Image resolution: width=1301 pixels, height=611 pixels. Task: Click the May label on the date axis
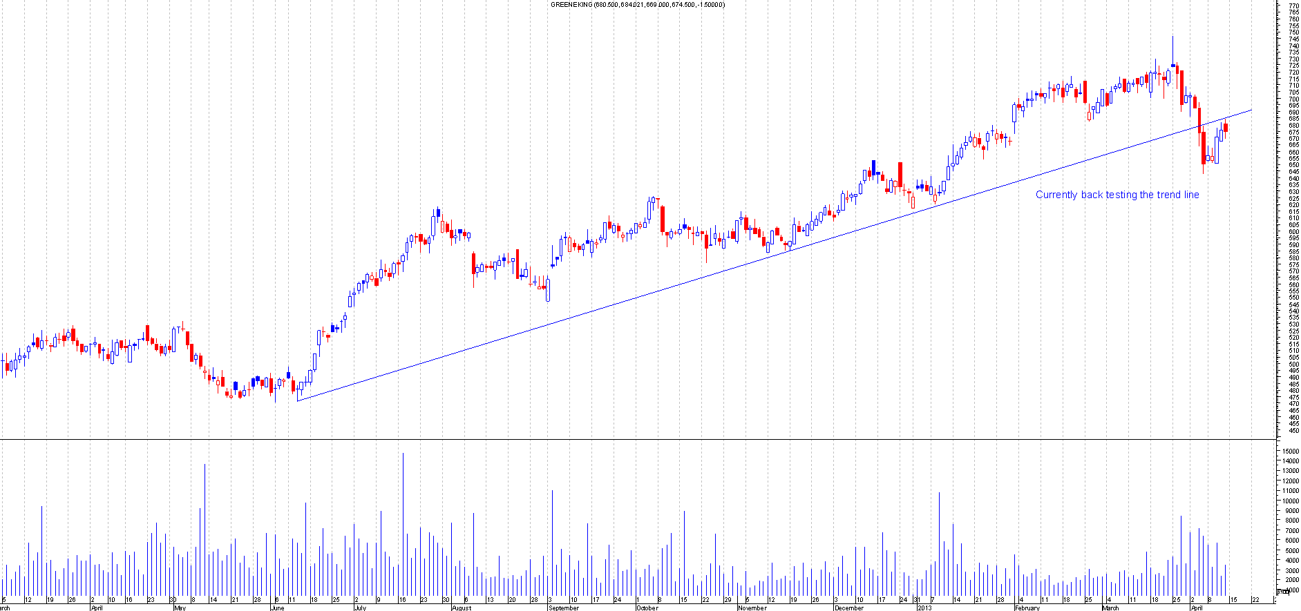point(180,608)
